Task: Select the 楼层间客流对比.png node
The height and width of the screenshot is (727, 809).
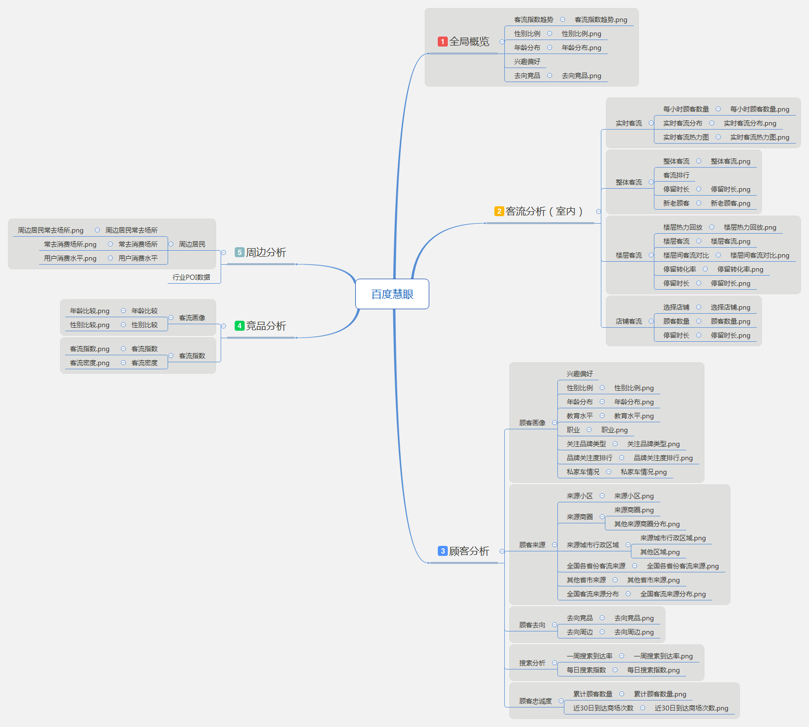Action: click(759, 255)
